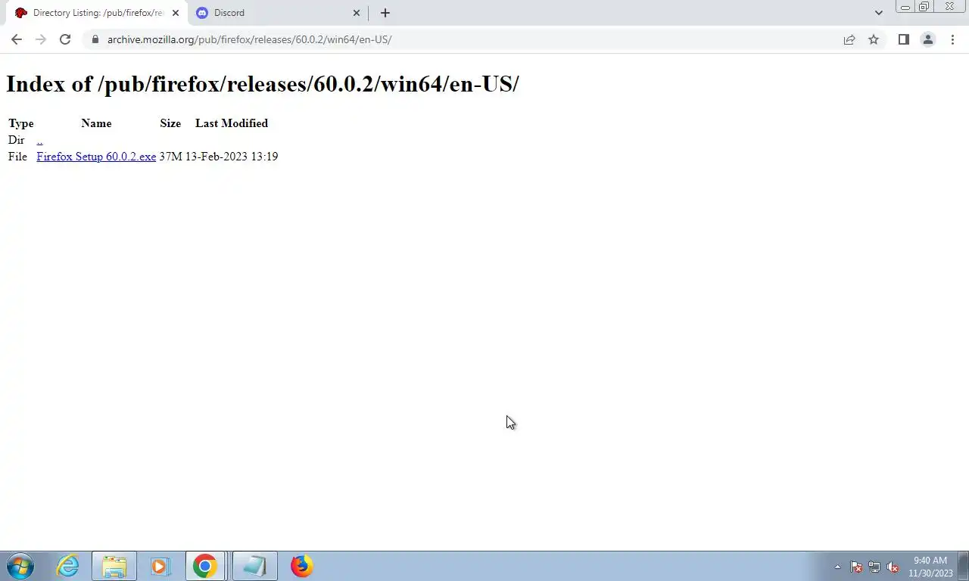Expand the tab search dropdown arrow
This screenshot has width=969, height=581.
pos(878,13)
